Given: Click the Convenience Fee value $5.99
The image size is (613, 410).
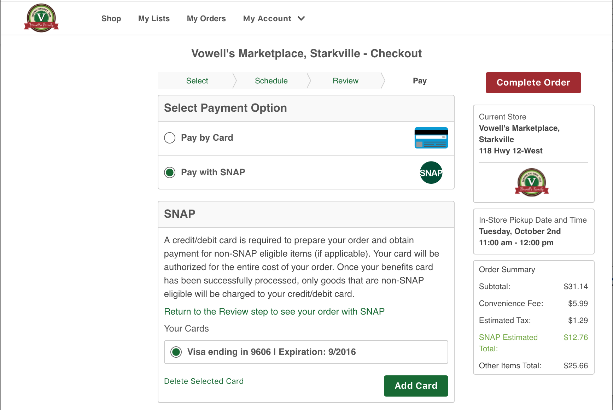Looking at the screenshot, I should pos(578,304).
